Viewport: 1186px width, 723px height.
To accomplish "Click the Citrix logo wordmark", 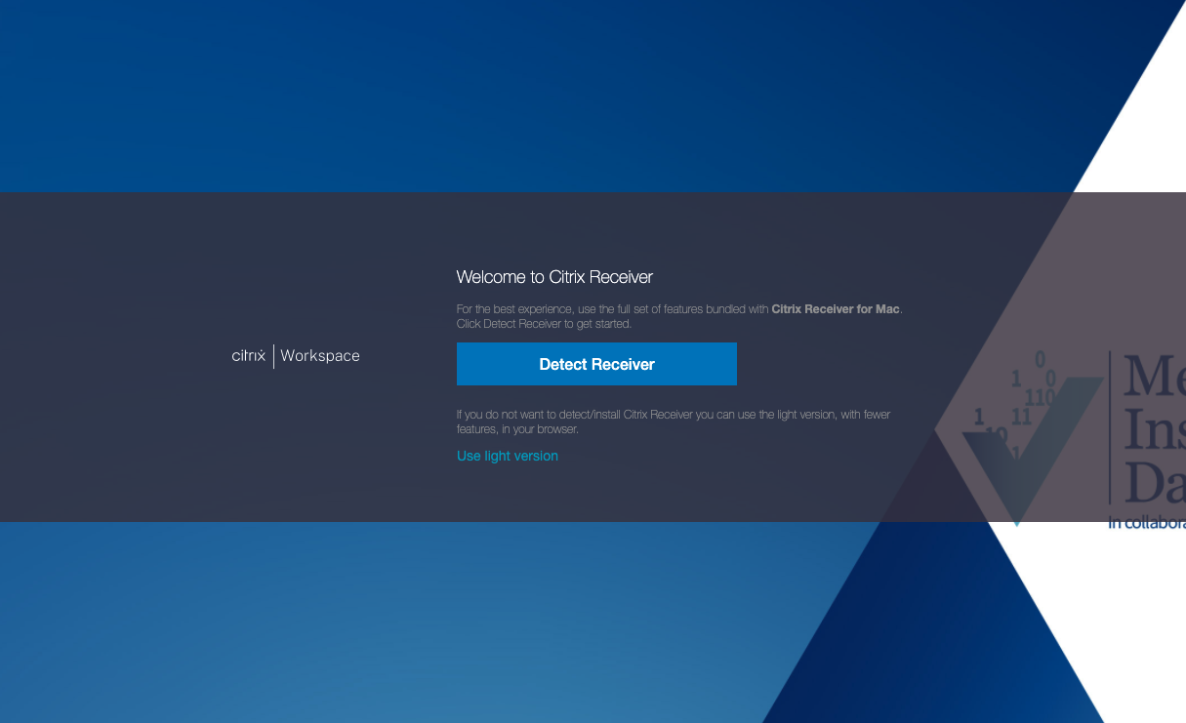I will (x=248, y=356).
